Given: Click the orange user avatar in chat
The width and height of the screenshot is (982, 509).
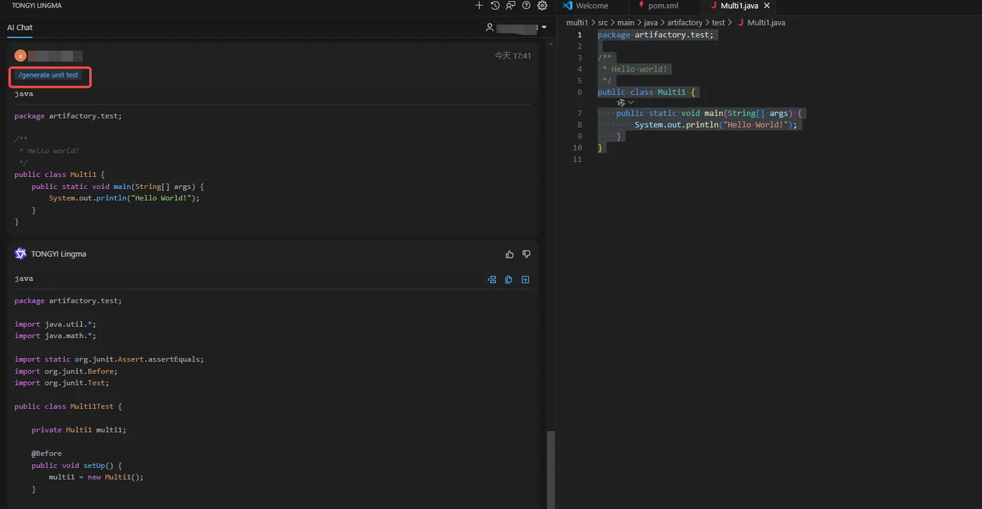Looking at the screenshot, I should 20,55.
